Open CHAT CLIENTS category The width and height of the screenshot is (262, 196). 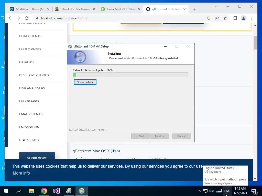coord(30,36)
